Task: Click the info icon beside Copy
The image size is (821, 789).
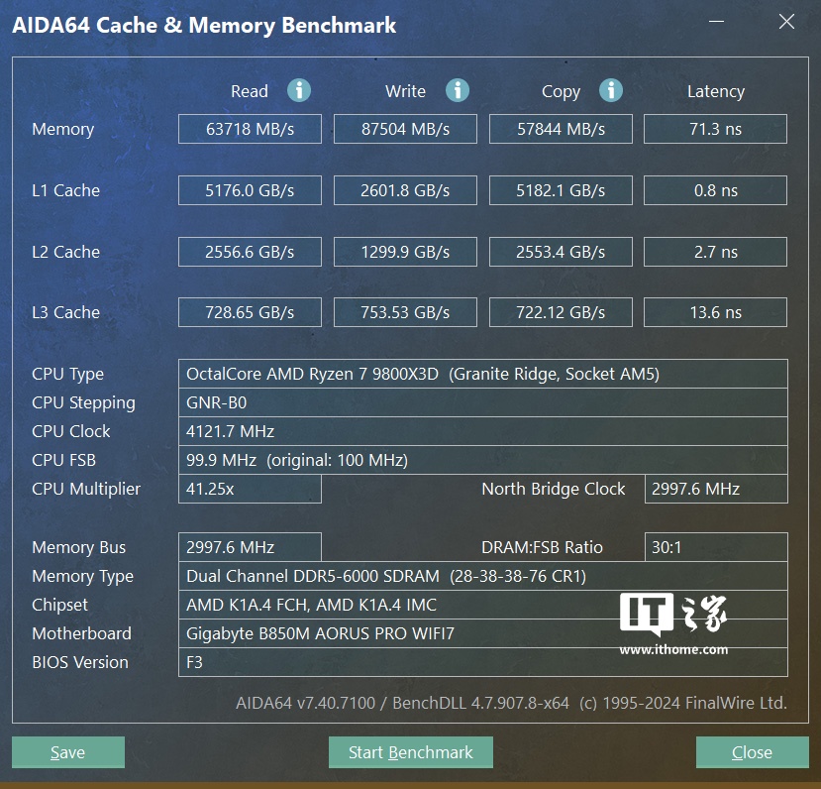Action: coord(611,90)
